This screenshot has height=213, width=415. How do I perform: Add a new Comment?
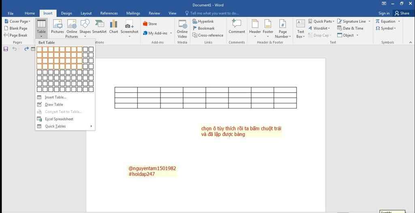(237, 26)
